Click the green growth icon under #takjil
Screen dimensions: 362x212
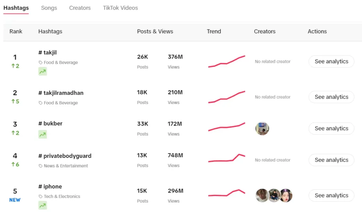[x=42, y=72]
